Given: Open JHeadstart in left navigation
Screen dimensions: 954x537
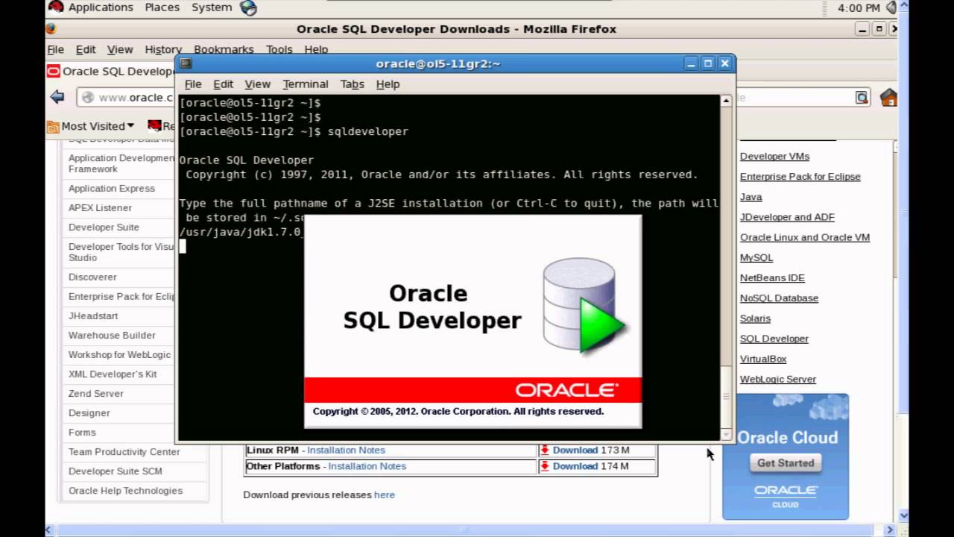Looking at the screenshot, I should (93, 315).
